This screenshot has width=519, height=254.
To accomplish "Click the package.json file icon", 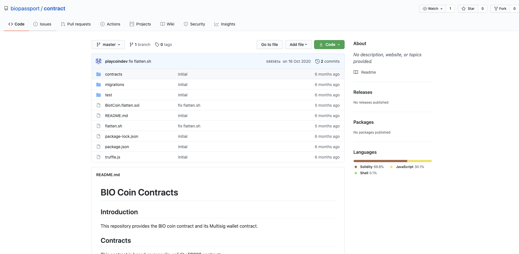I will click(99, 147).
